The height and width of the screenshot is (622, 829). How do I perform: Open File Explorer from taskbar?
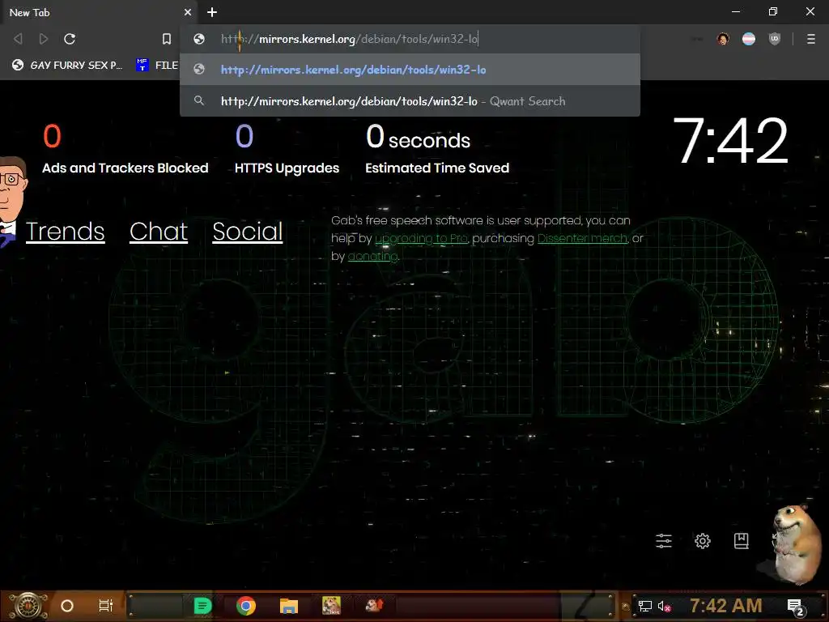pyautogui.click(x=289, y=606)
